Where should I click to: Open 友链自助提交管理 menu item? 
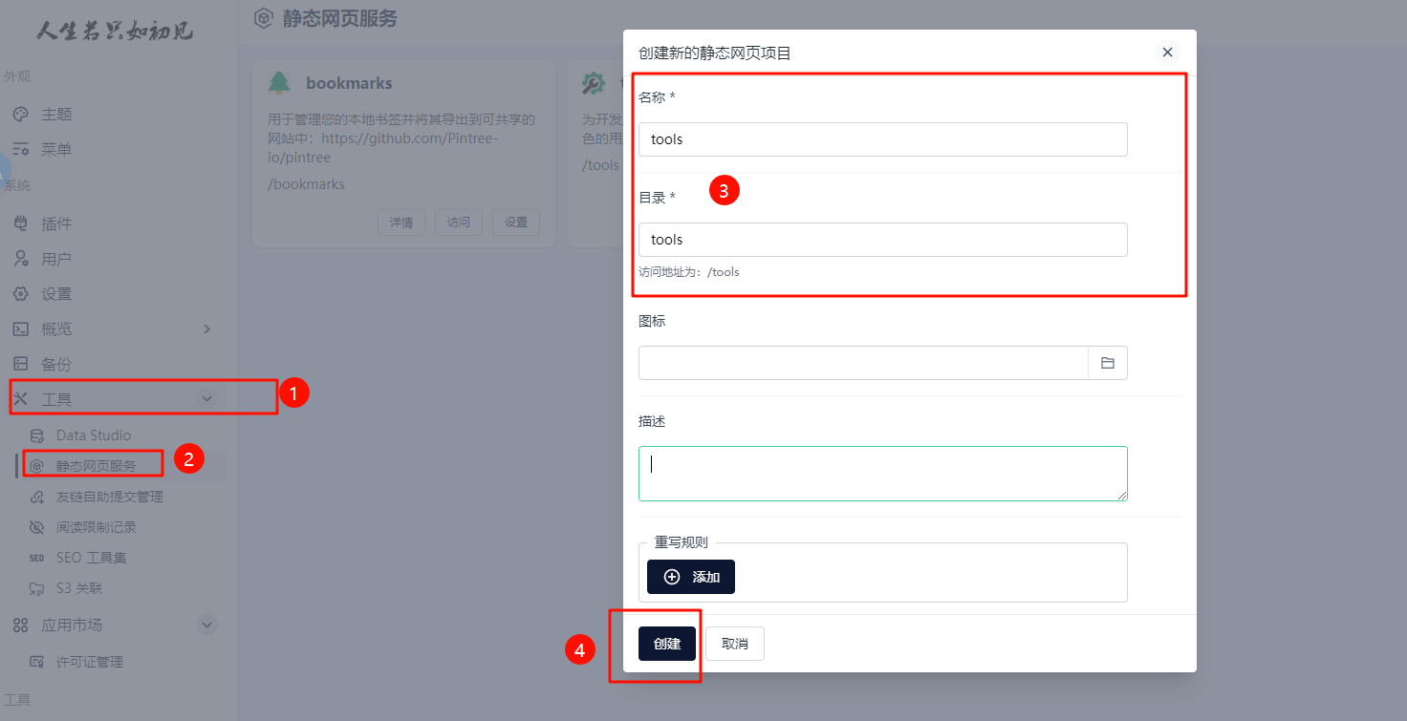tap(109, 497)
